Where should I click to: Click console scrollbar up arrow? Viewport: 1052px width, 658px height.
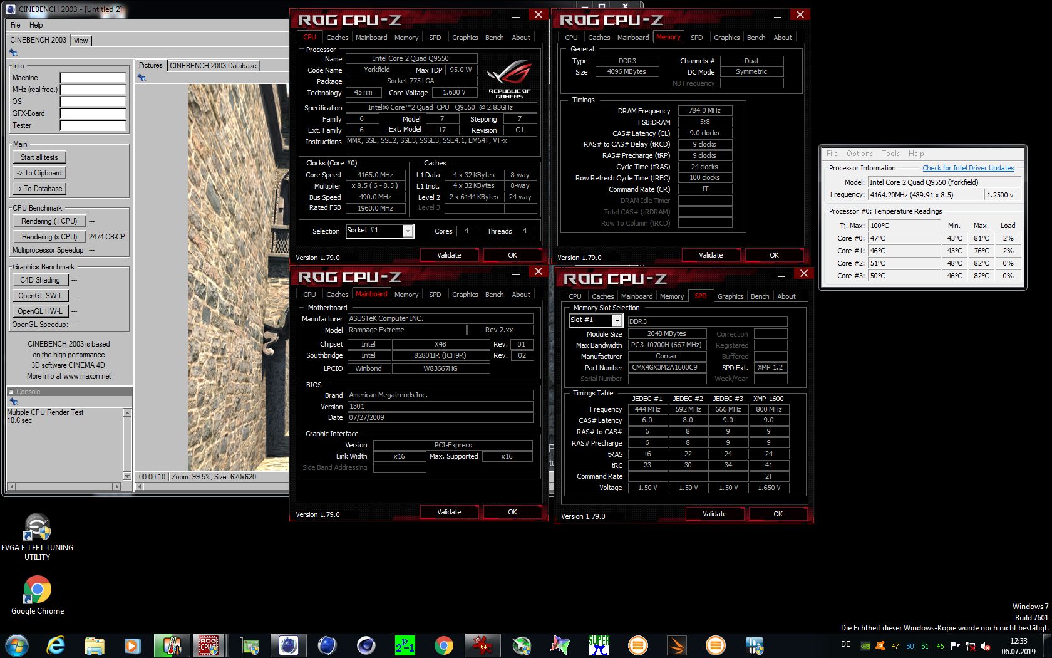click(127, 413)
